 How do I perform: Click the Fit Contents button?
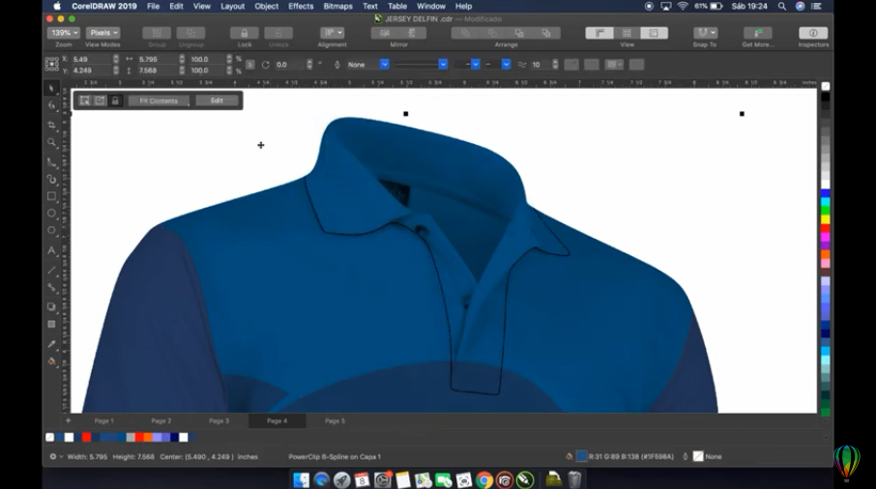(x=159, y=101)
